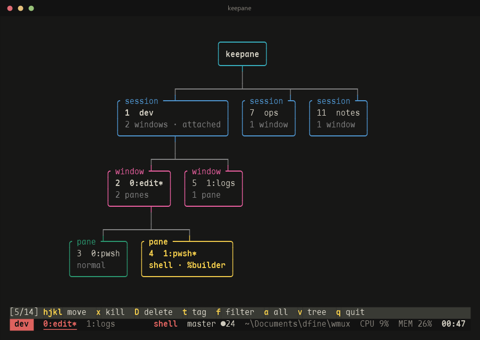
Task: Click the CPU 9% status indicator
Action: click(x=374, y=324)
